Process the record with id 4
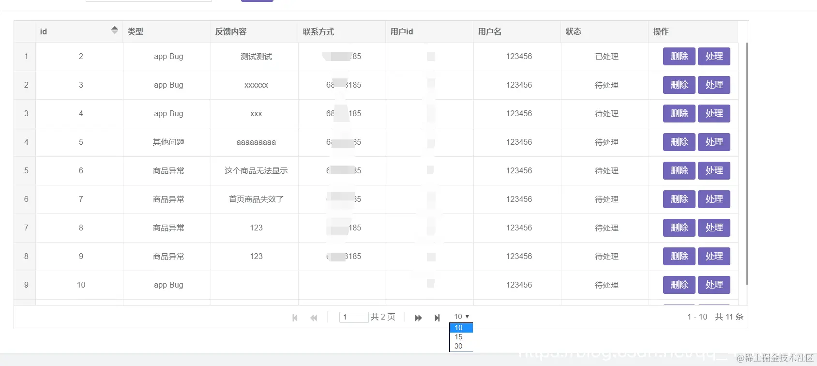This screenshot has width=817, height=366. (x=714, y=113)
